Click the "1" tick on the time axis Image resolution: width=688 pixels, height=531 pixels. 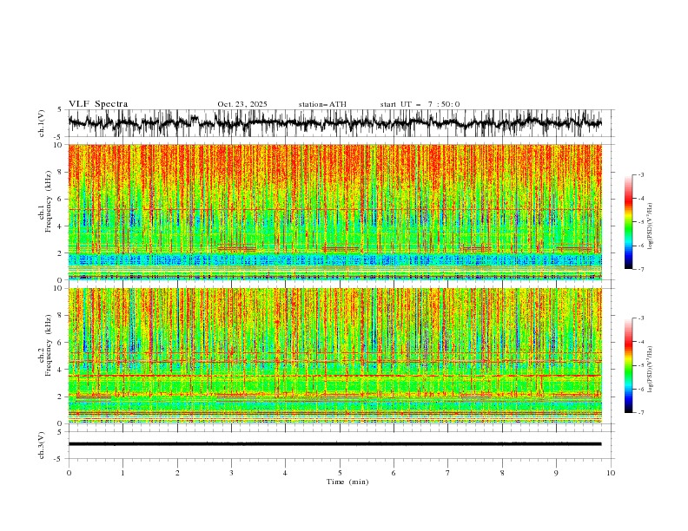click(x=122, y=473)
